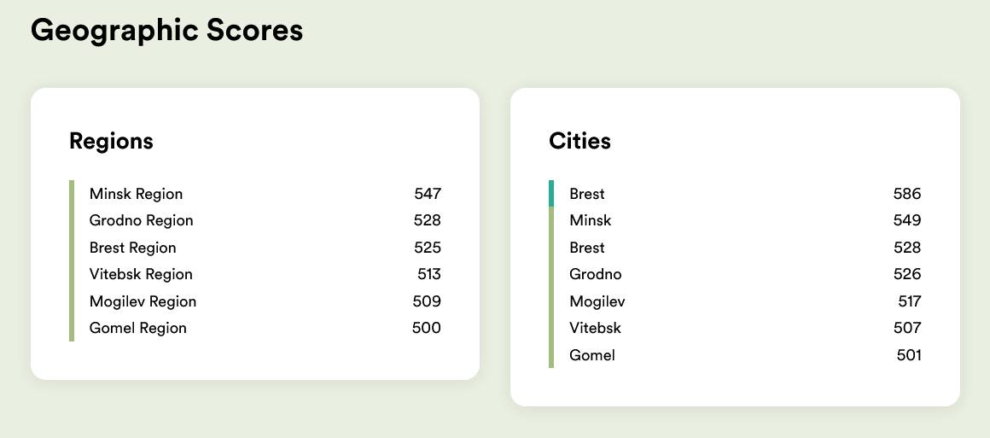Click the Minsk Region row label
The image size is (990, 438).
pyautogui.click(x=136, y=194)
